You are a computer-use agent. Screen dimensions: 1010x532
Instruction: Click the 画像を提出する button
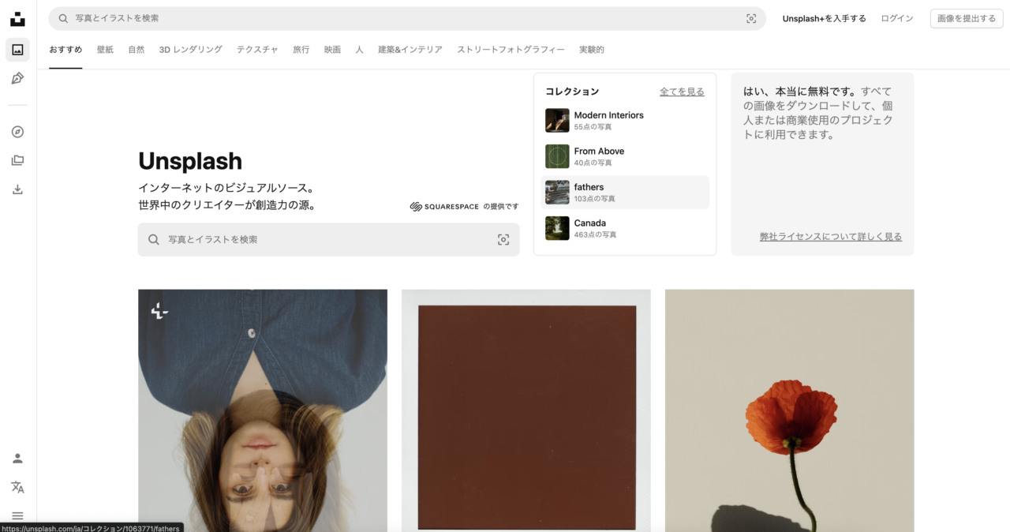(x=967, y=18)
